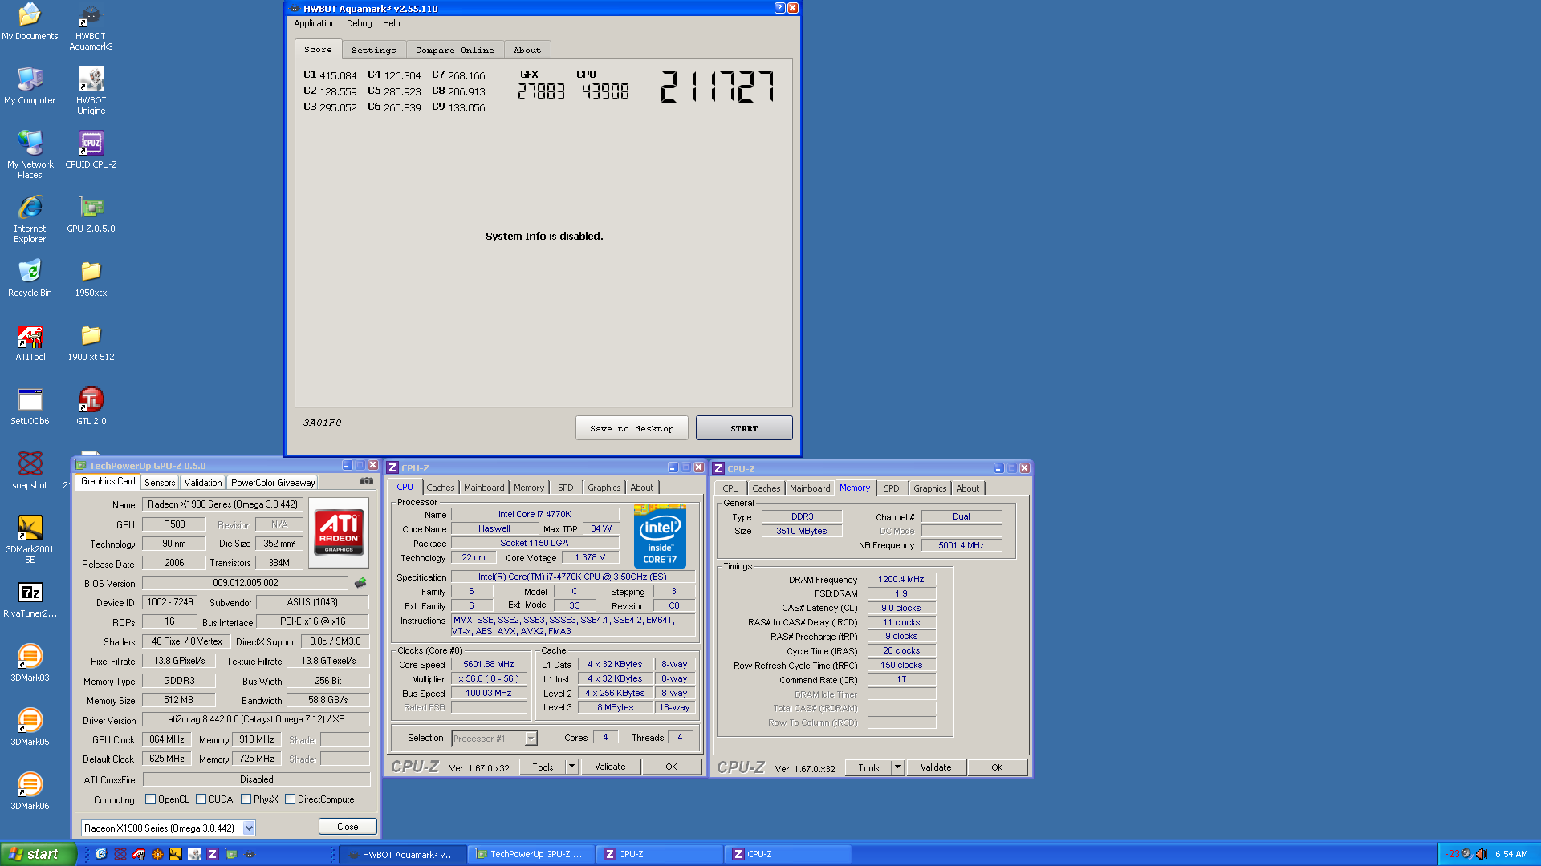Viewport: 1541px width, 866px height.
Task: Select the GTL 2.0 desktop icon
Action: (x=91, y=407)
